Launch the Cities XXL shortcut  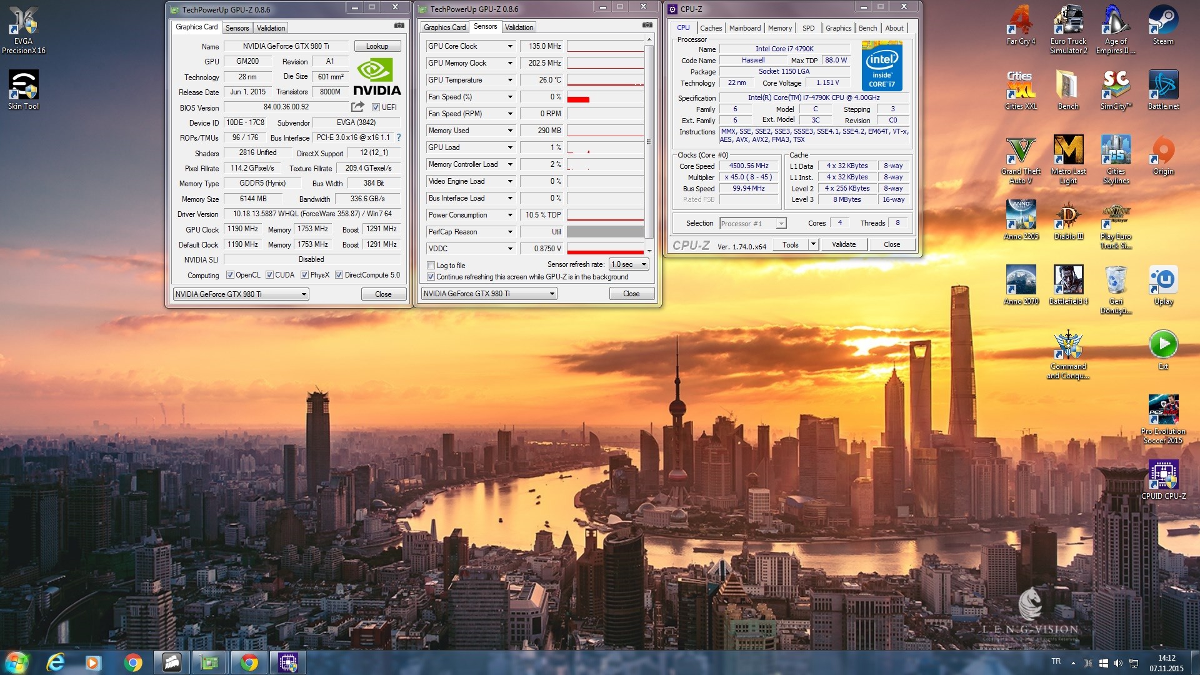click(1021, 89)
